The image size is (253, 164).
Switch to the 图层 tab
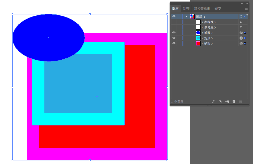coord(175,9)
